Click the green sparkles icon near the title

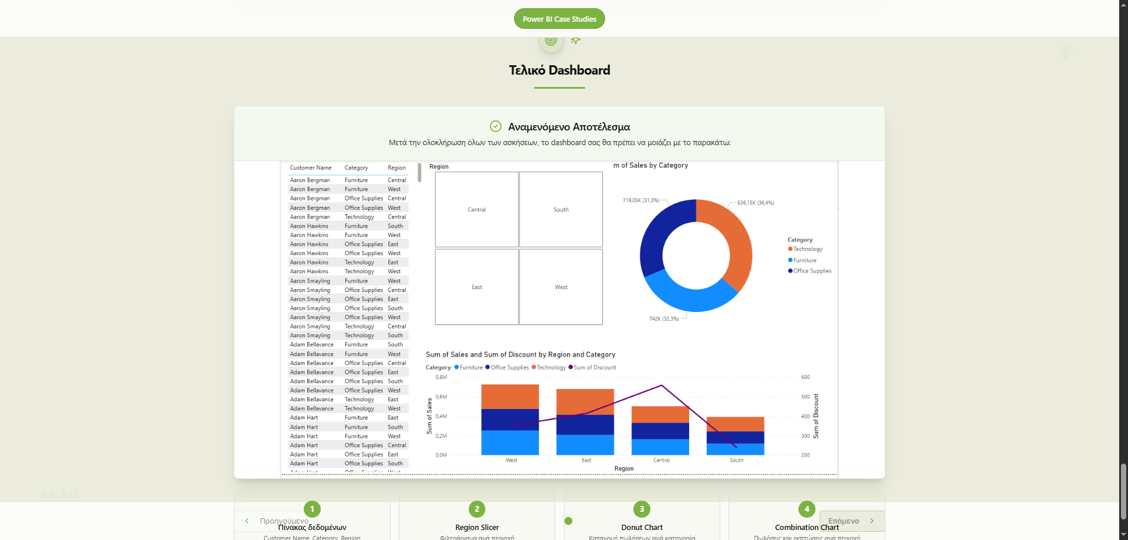pyautogui.click(x=575, y=41)
